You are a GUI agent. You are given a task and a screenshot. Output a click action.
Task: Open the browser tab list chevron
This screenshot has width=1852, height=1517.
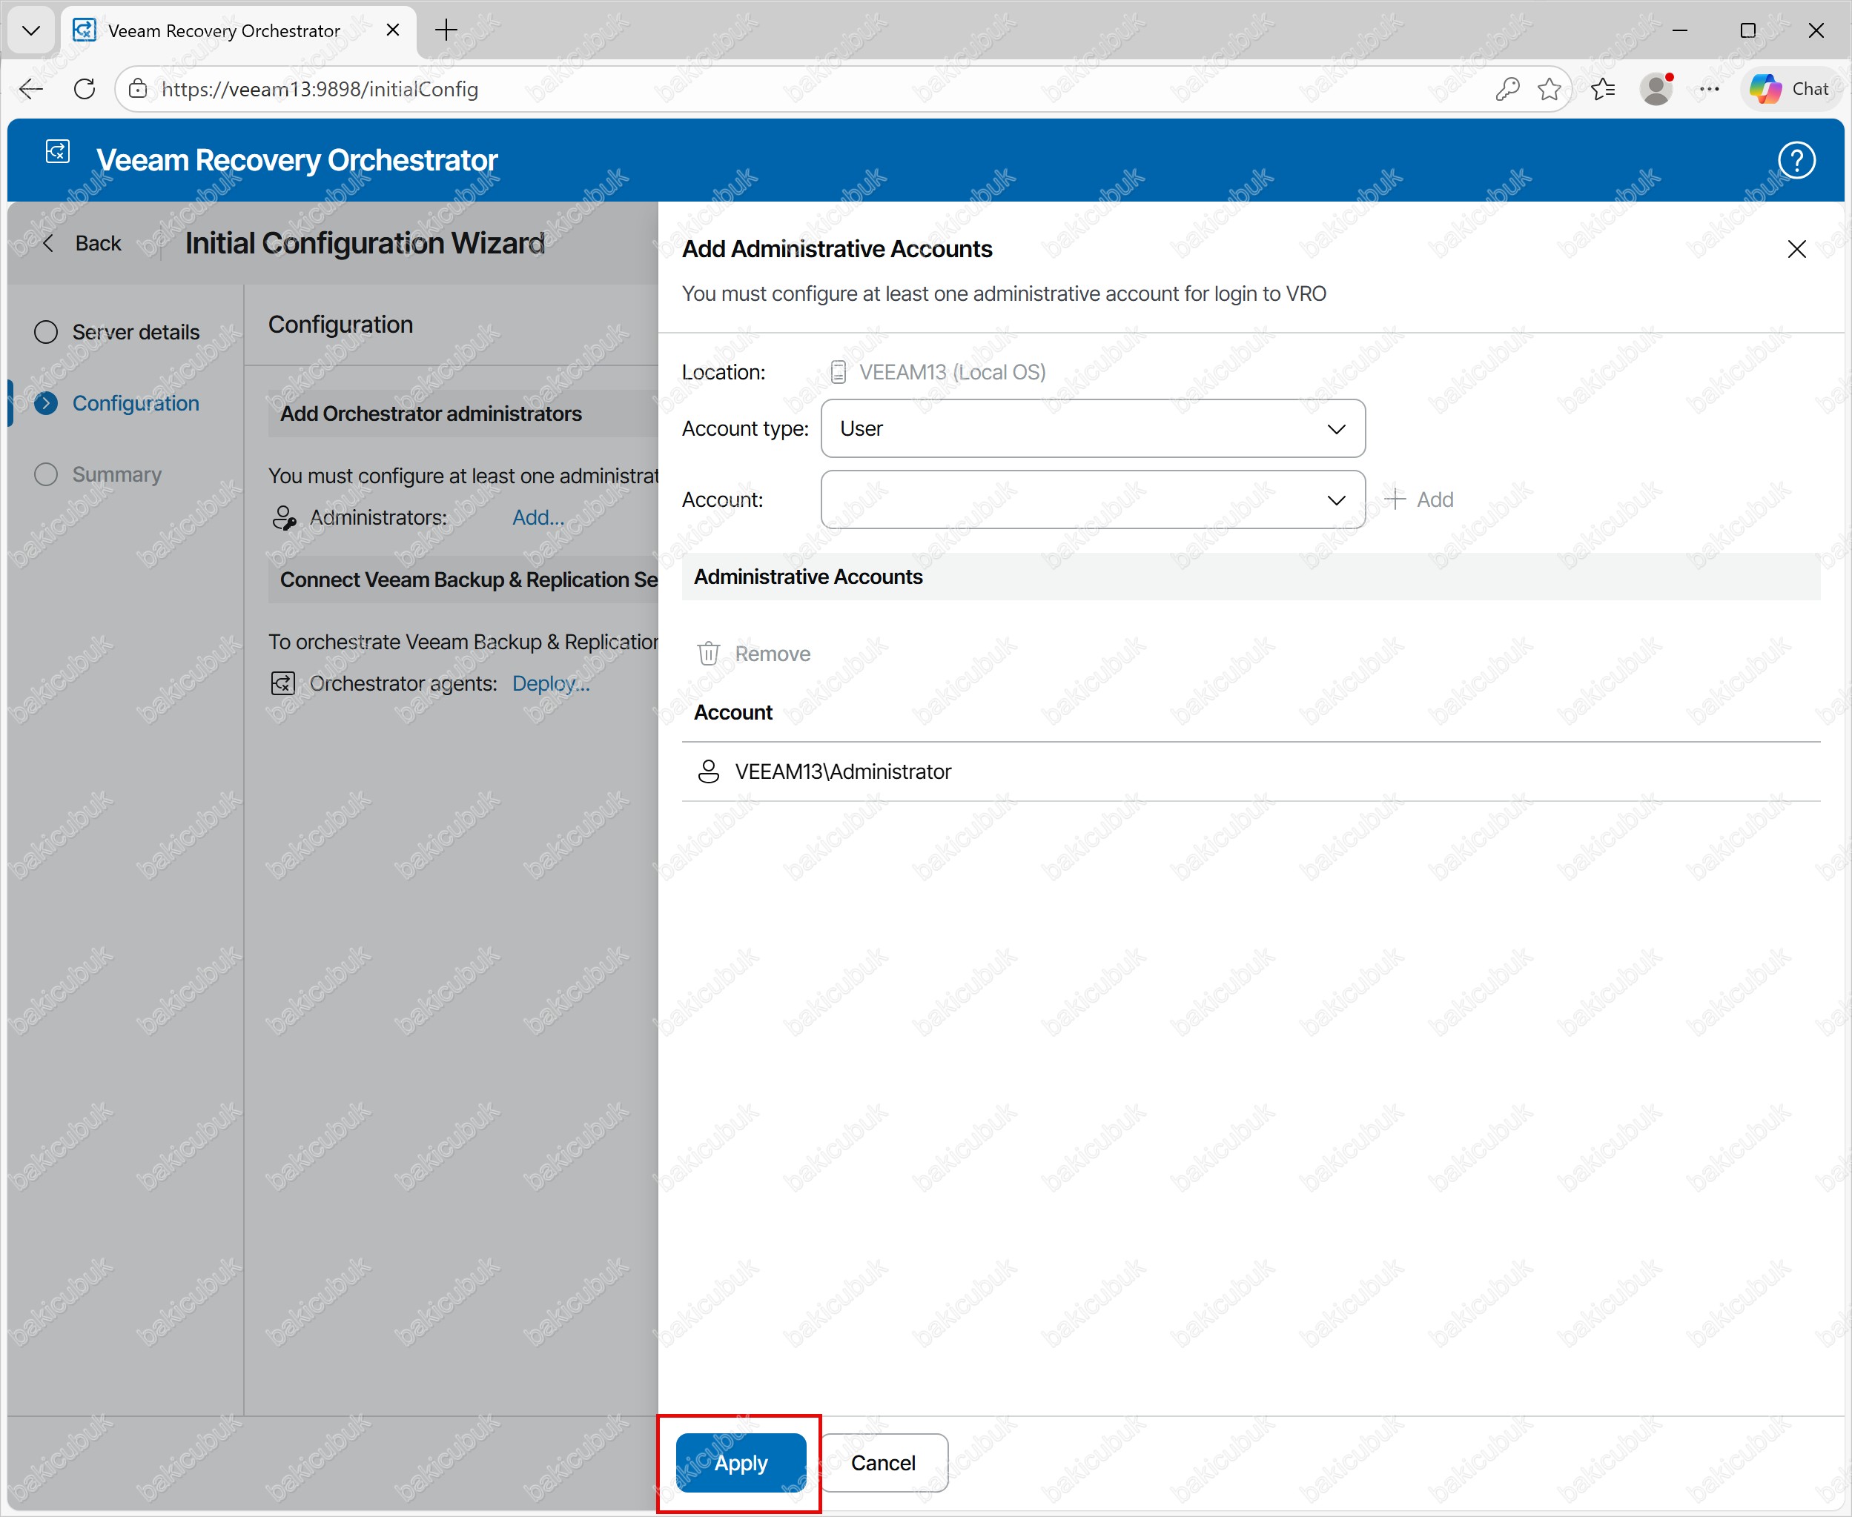pyautogui.click(x=30, y=30)
